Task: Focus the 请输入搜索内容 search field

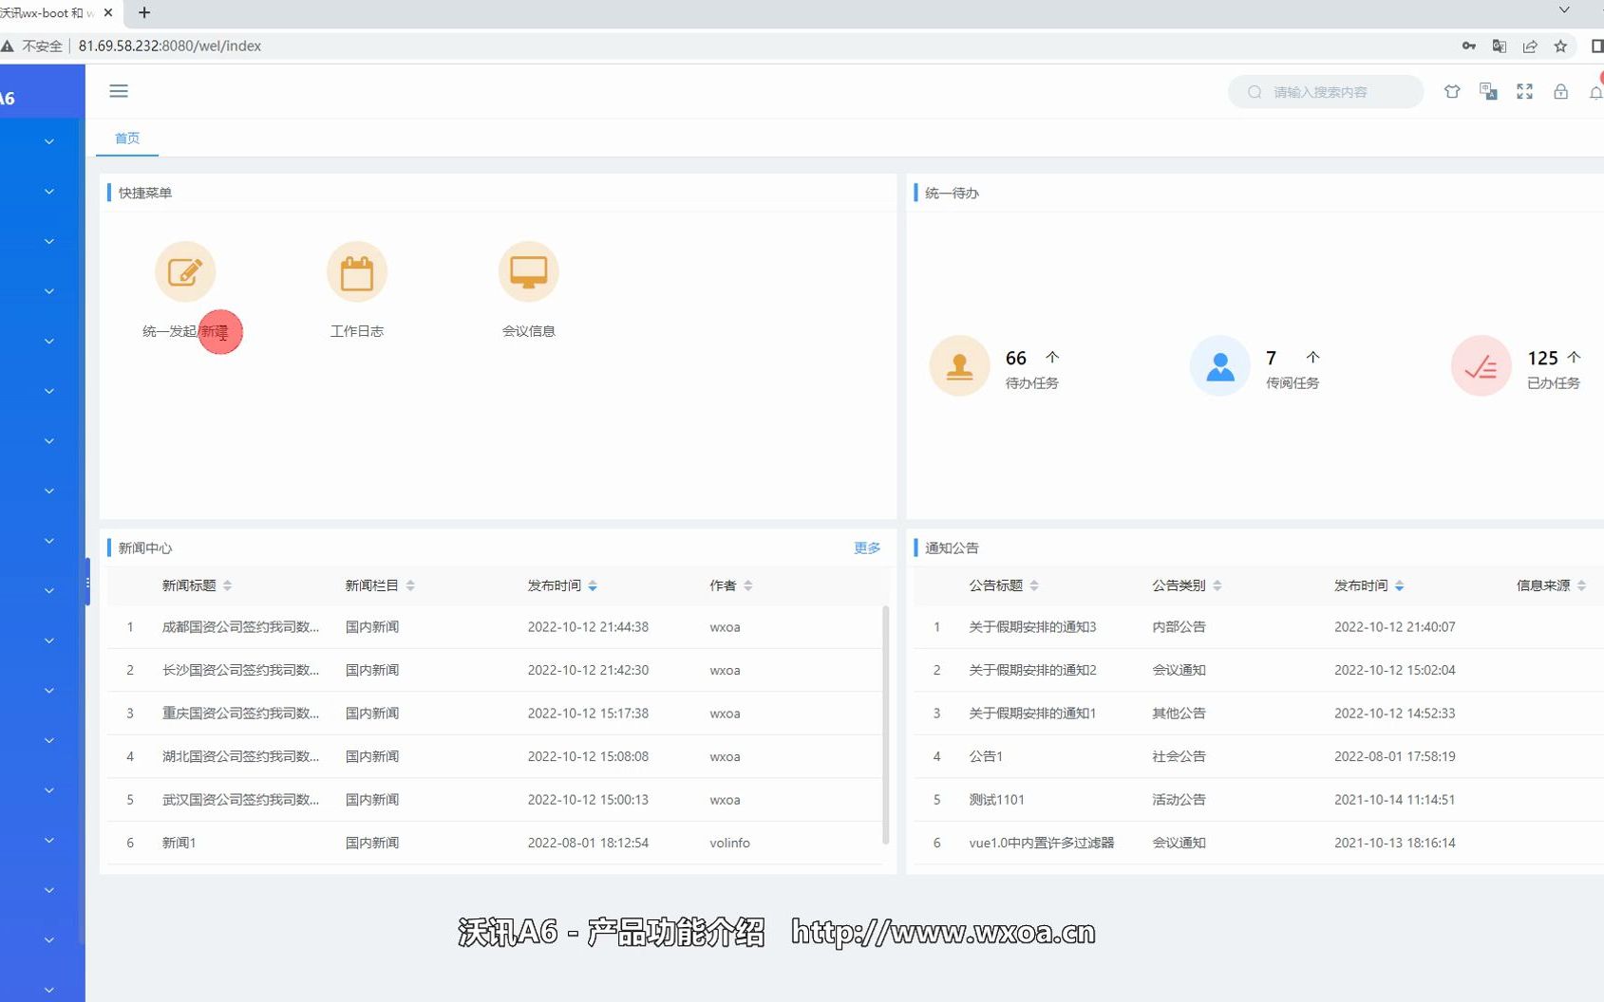Action: click(x=1326, y=92)
